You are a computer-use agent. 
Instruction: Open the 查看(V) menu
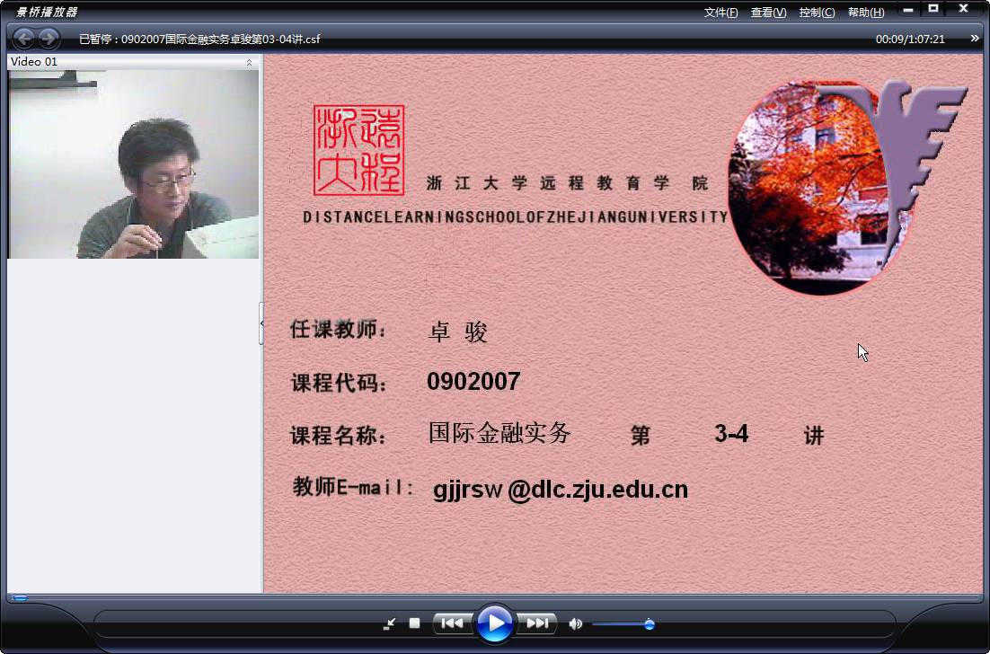pyautogui.click(x=768, y=12)
